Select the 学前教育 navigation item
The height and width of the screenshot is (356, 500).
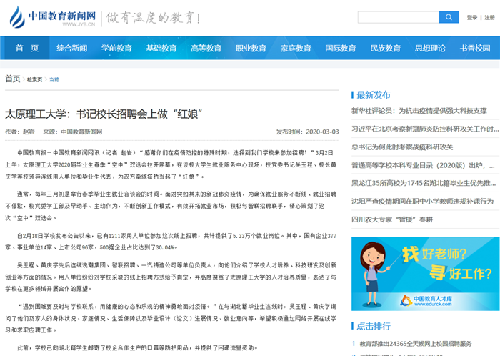point(116,48)
